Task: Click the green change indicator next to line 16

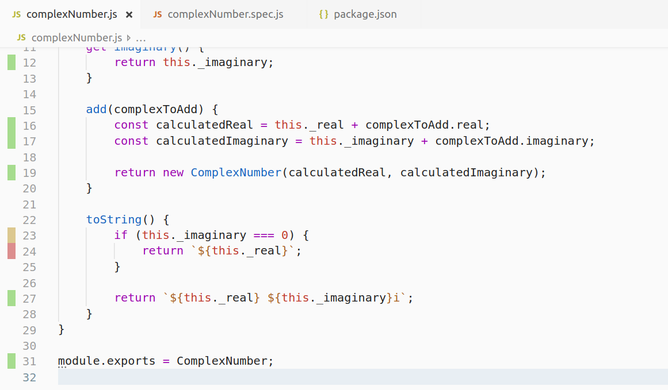Action: [10, 124]
